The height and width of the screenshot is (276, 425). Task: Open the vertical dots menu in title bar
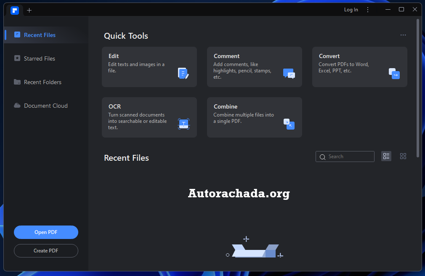pos(368,10)
